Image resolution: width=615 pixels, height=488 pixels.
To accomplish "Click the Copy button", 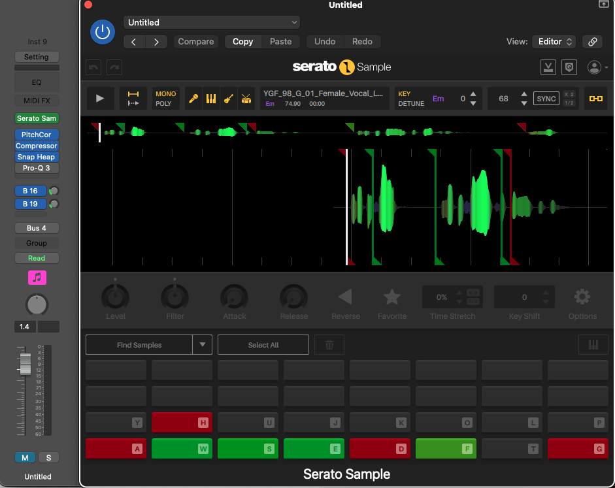I will (242, 42).
